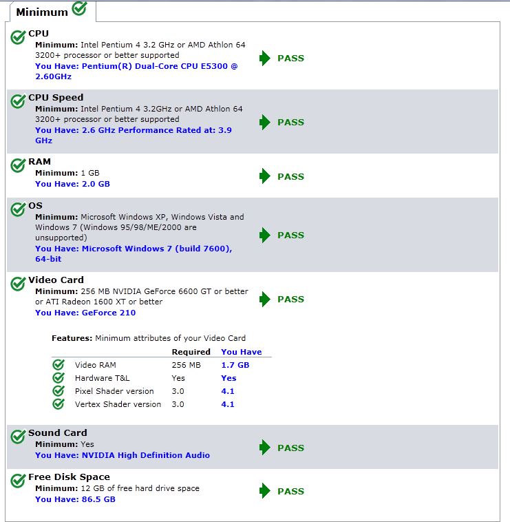Click the green arrow in the Video Card row

pyautogui.click(x=265, y=299)
